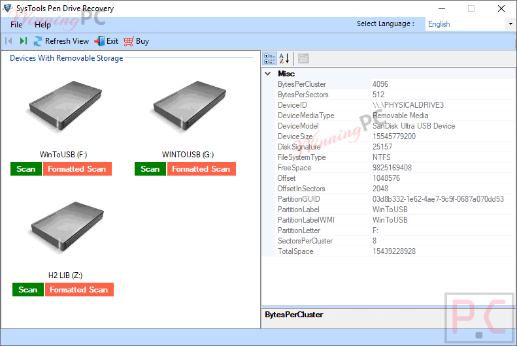Screen dimensions: 517x346
Task: Close the SysTools Pen Drive Recovery window
Action: tap(501, 8)
